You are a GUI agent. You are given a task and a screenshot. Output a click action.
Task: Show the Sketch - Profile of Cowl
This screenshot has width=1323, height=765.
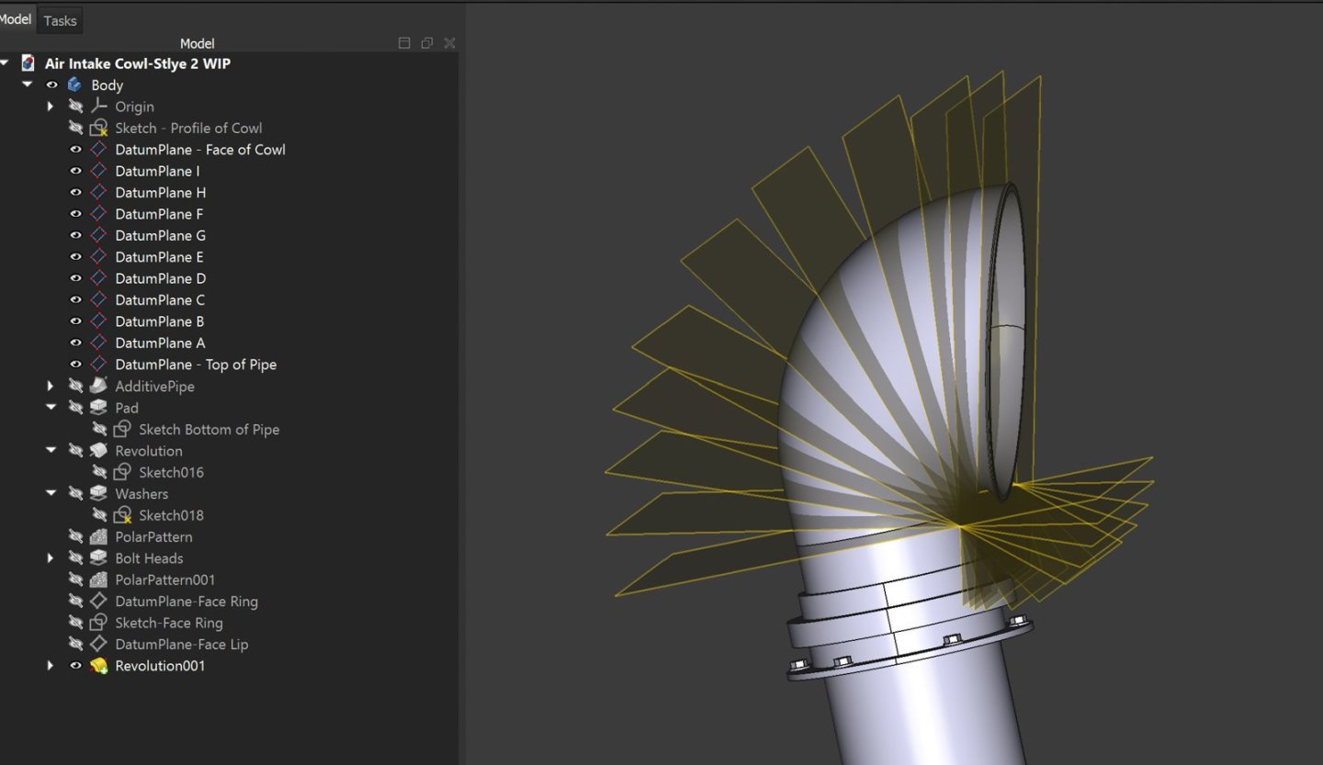(x=76, y=128)
